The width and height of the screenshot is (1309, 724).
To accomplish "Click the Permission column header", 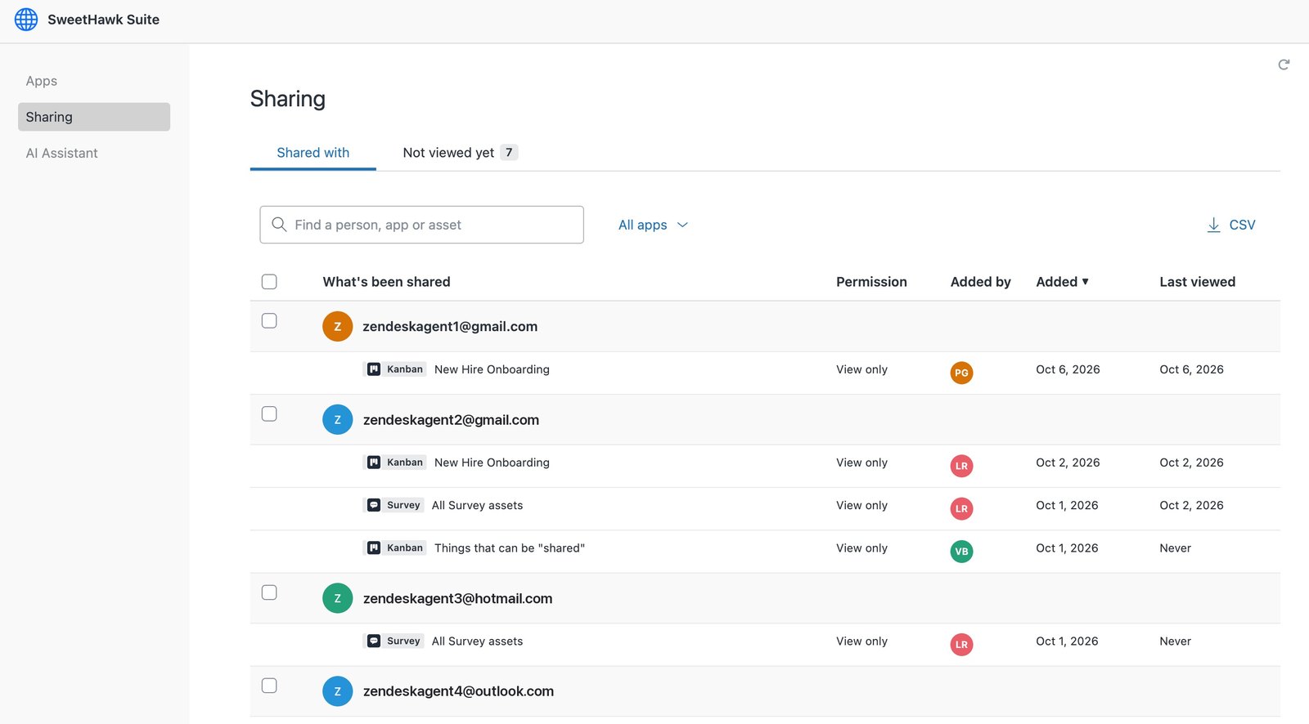I will [871, 282].
